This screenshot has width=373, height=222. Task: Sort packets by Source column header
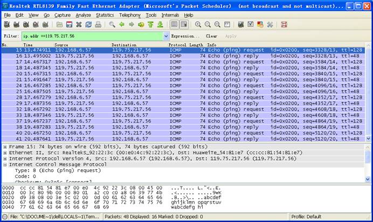(x=61, y=45)
